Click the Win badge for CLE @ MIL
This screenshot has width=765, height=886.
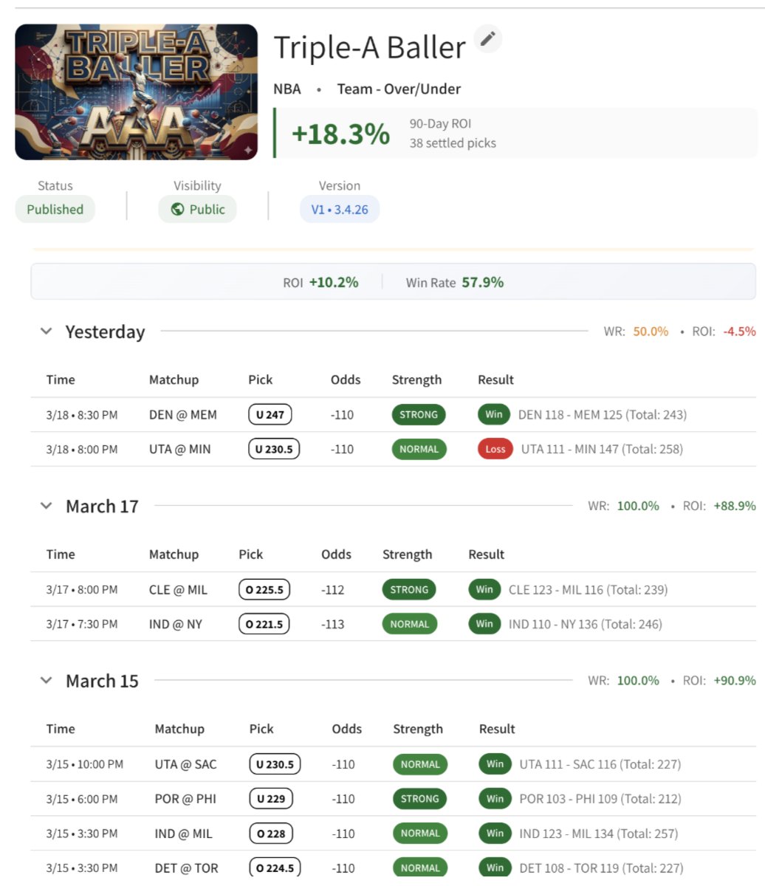(484, 589)
